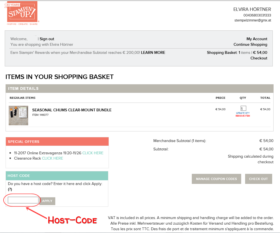Click the PRICE column header

point(220,98)
